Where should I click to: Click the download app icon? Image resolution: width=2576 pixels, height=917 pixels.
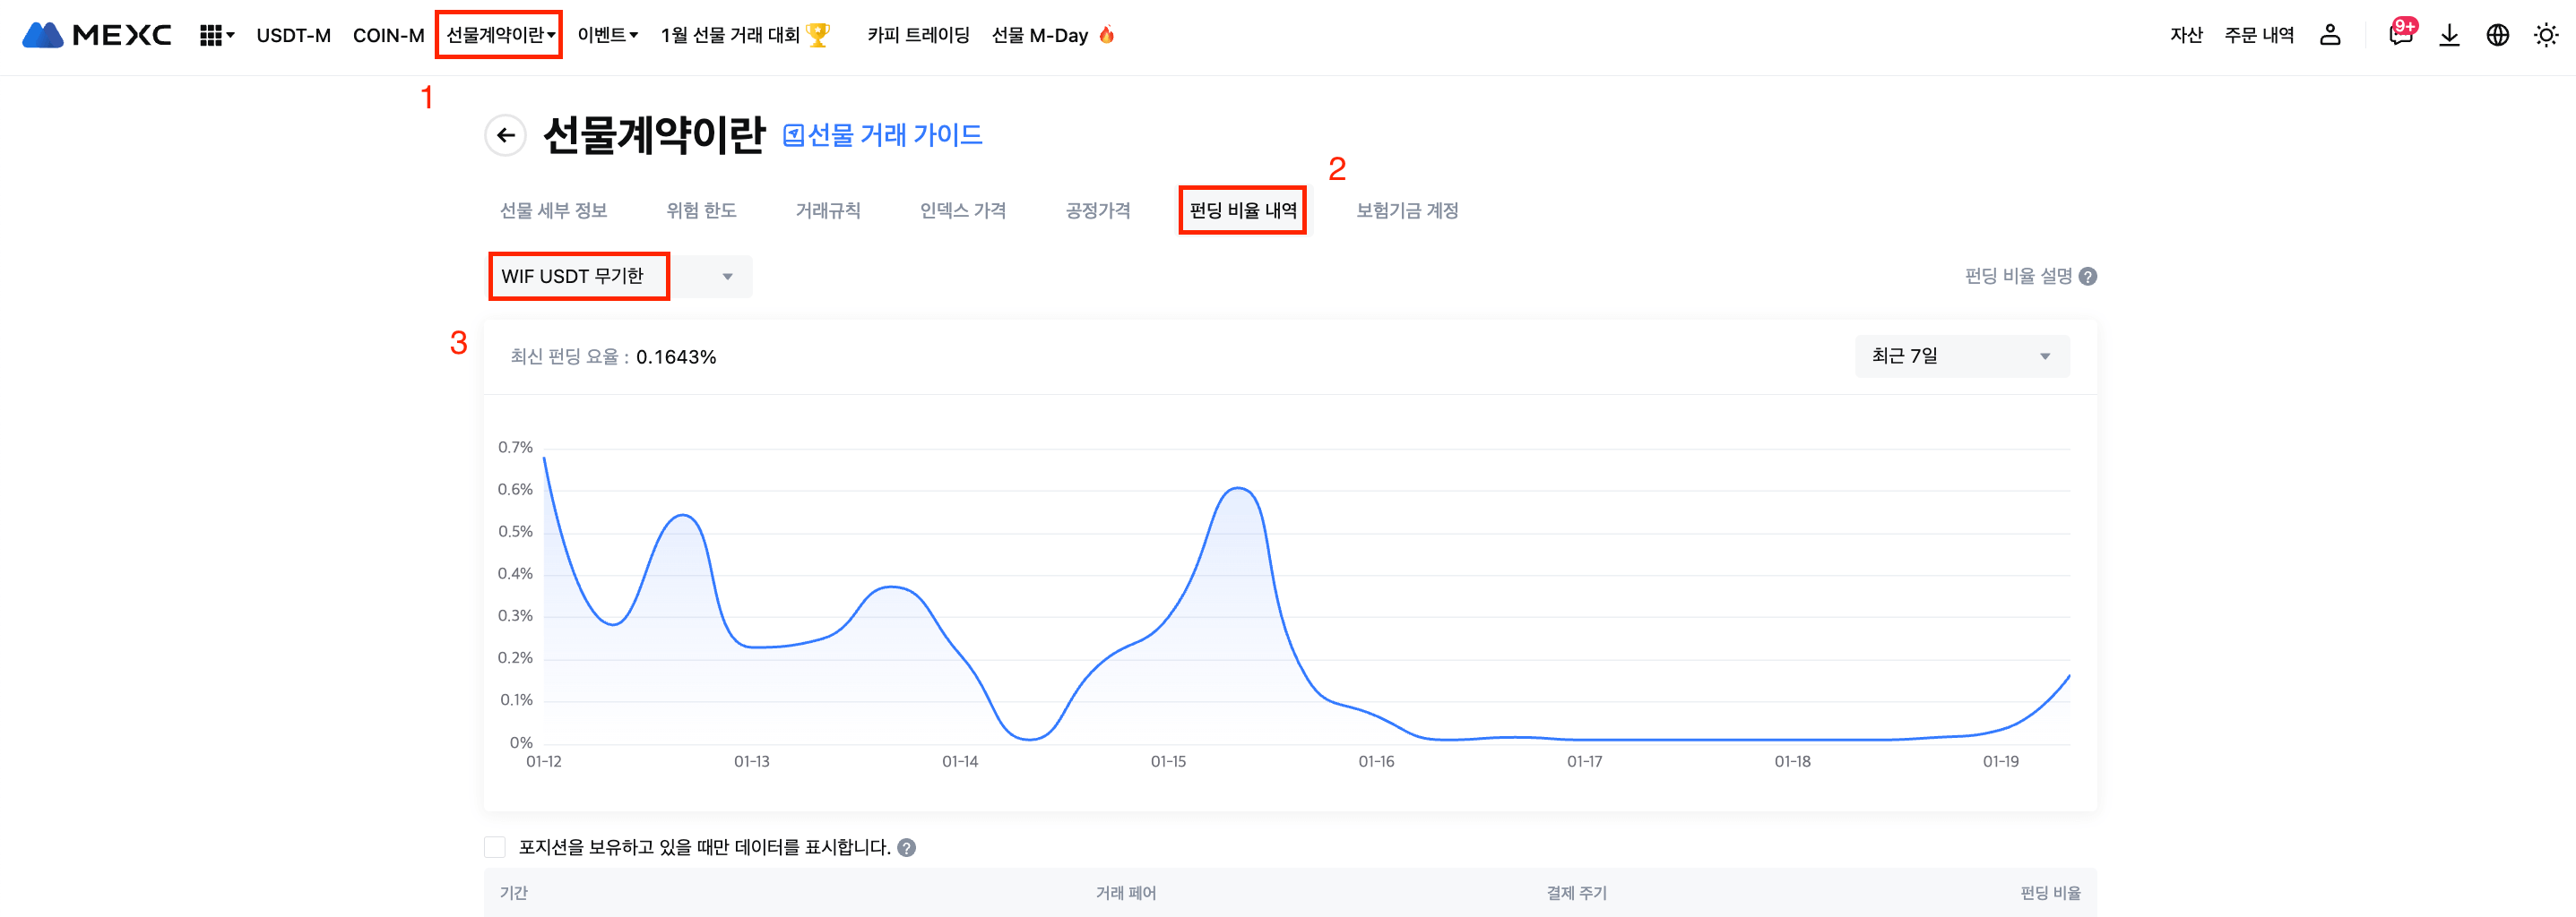point(2448,35)
